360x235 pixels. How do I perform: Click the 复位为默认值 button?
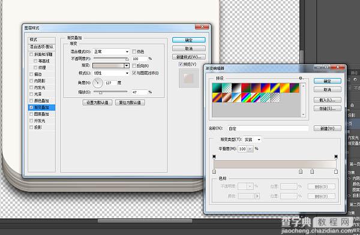[x=130, y=103]
